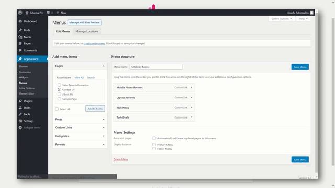Focus the Menu Name input field

pos(156,67)
